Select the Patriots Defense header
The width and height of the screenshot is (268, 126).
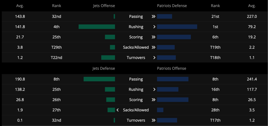click(x=172, y=6)
